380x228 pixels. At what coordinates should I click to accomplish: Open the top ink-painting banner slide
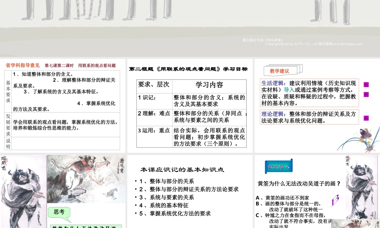190,28
